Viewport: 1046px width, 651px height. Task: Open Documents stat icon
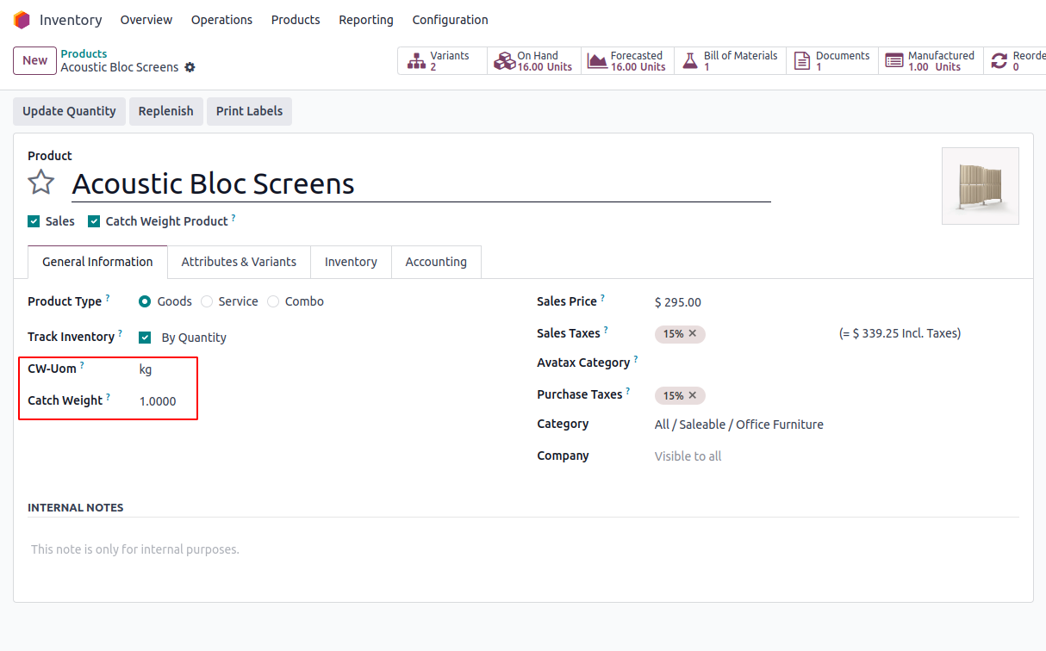coord(801,61)
